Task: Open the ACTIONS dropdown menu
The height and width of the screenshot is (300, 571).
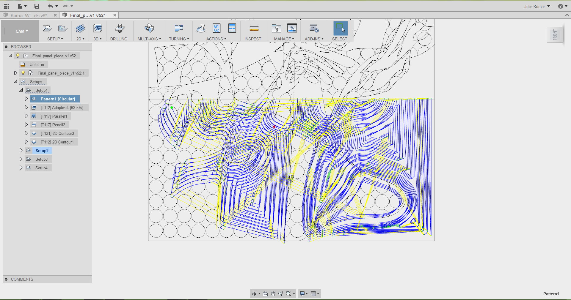Action: click(x=216, y=39)
